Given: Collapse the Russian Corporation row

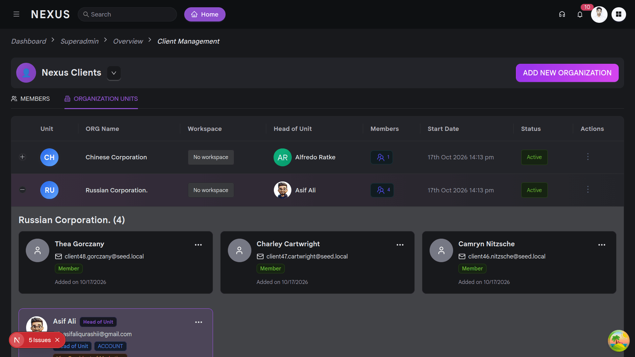Looking at the screenshot, I should coord(22,190).
